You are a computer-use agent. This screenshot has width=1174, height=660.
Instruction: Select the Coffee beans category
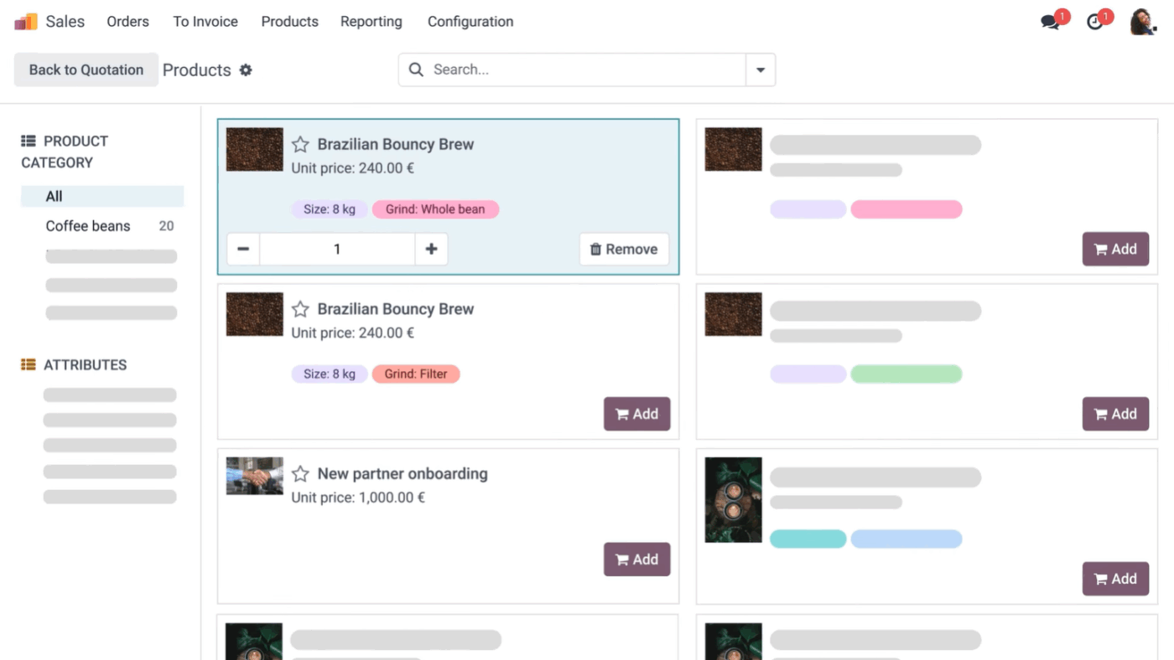click(x=88, y=226)
